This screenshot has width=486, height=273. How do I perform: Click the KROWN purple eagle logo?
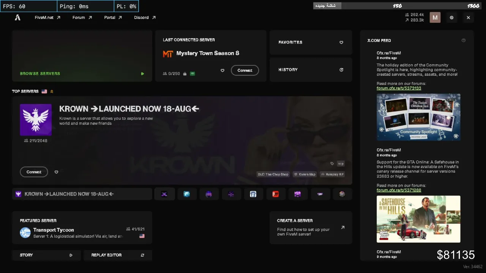36,120
